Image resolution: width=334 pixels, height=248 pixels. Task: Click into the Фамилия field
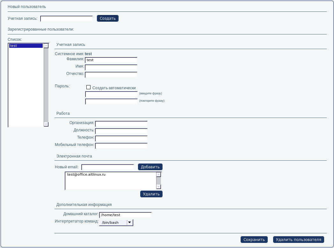click(x=111, y=60)
